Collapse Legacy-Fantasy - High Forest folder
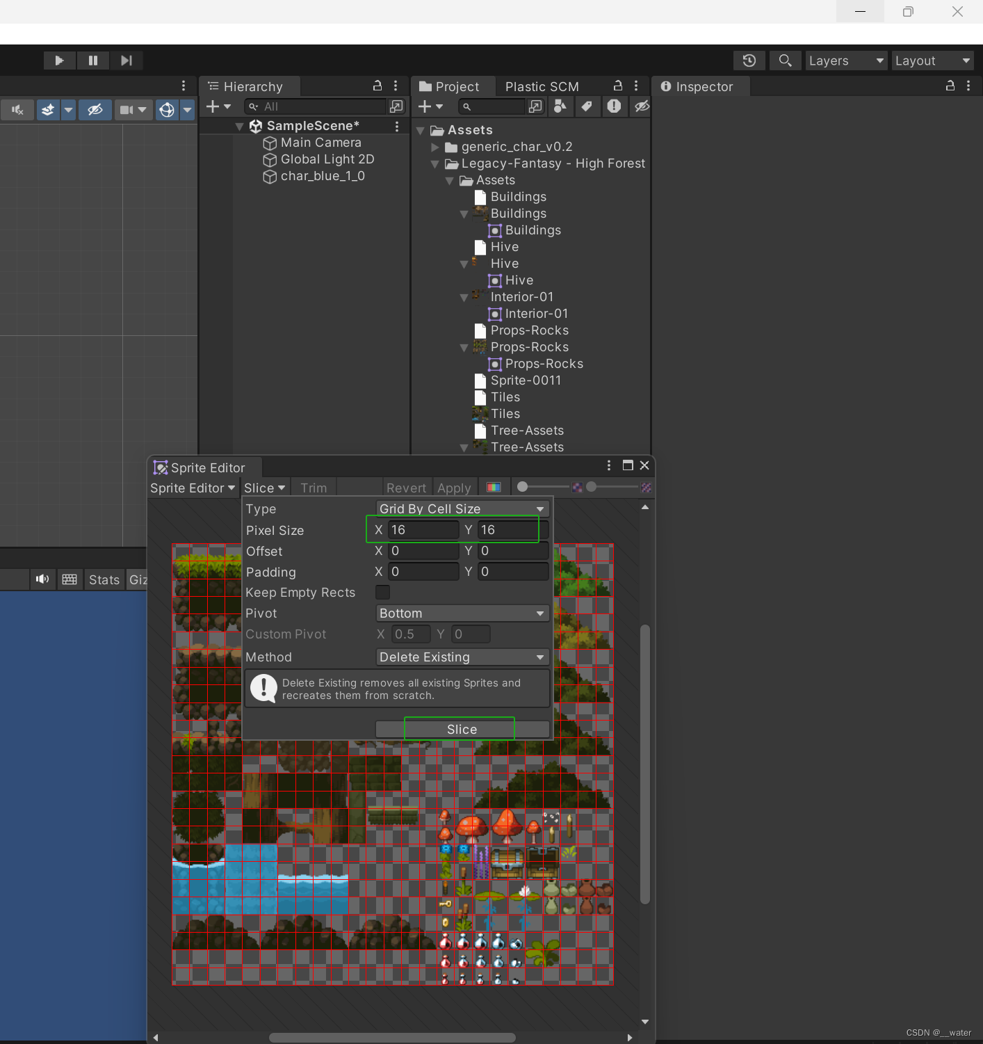The image size is (983, 1044). tap(435, 163)
